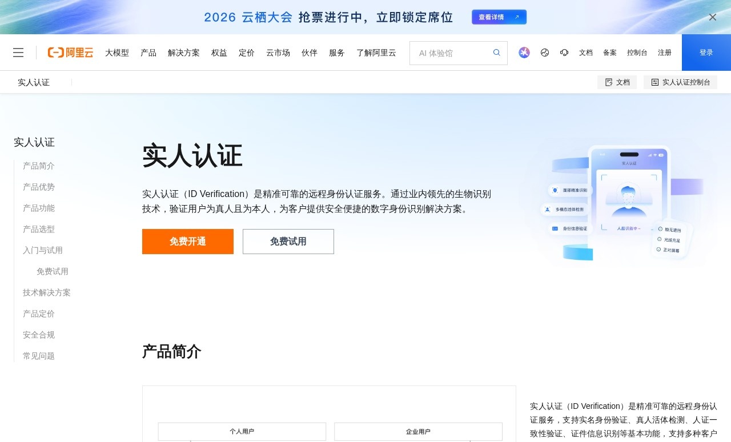Click the 产品简介 section heading

point(171,351)
